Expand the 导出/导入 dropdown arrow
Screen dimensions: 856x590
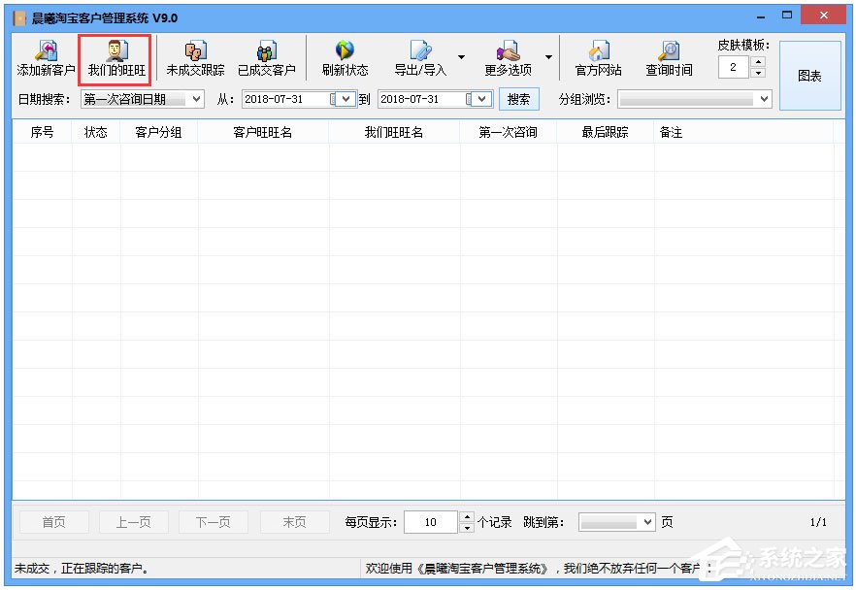click(x=461, y=56)
